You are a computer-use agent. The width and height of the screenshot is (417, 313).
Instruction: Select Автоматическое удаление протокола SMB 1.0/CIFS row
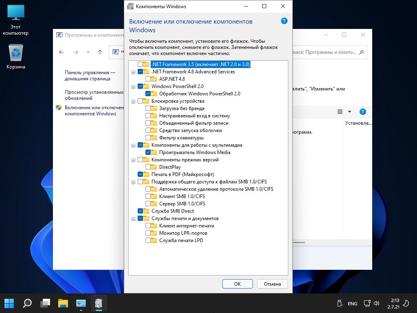pyautogui.click(x=216, y=189)
